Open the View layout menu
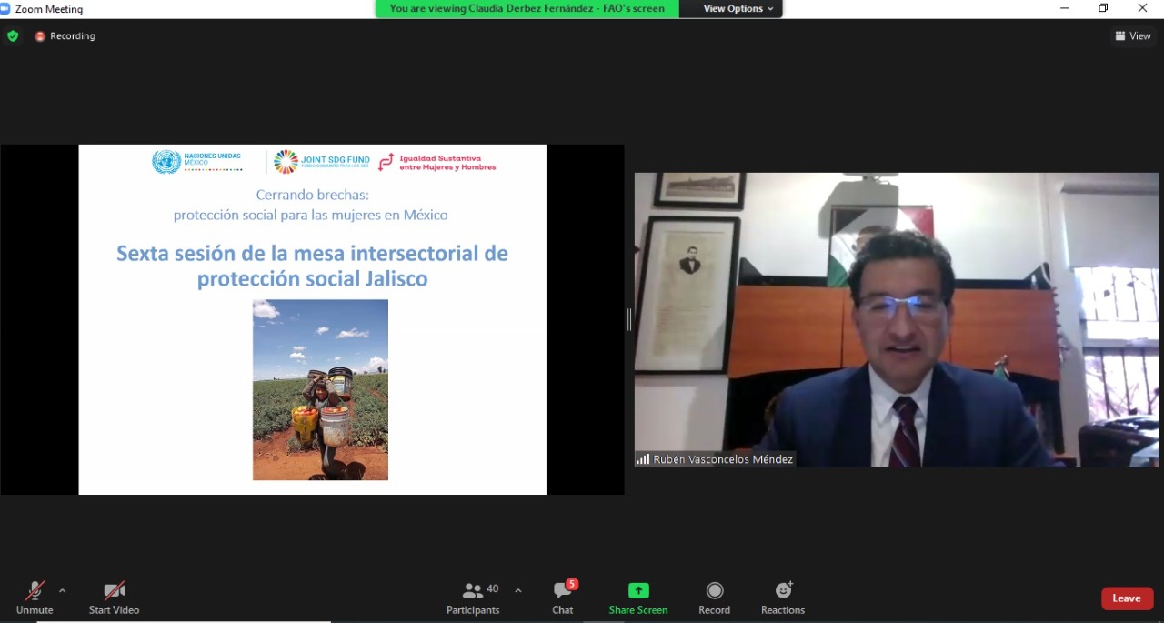This screenshot has width=1164, height=623. [x=1133, y=36]
